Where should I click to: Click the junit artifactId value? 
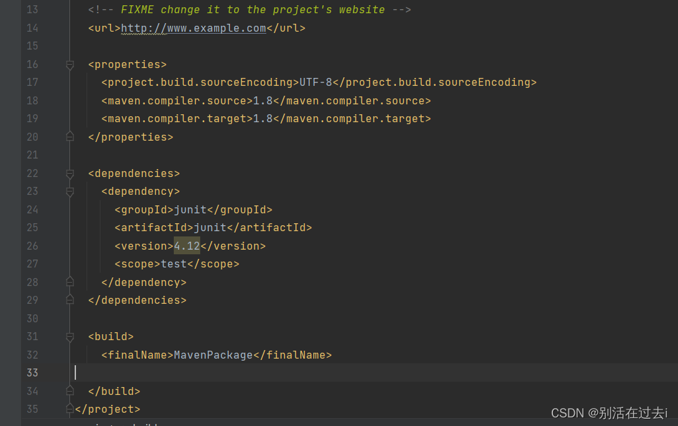click(209, 228)
